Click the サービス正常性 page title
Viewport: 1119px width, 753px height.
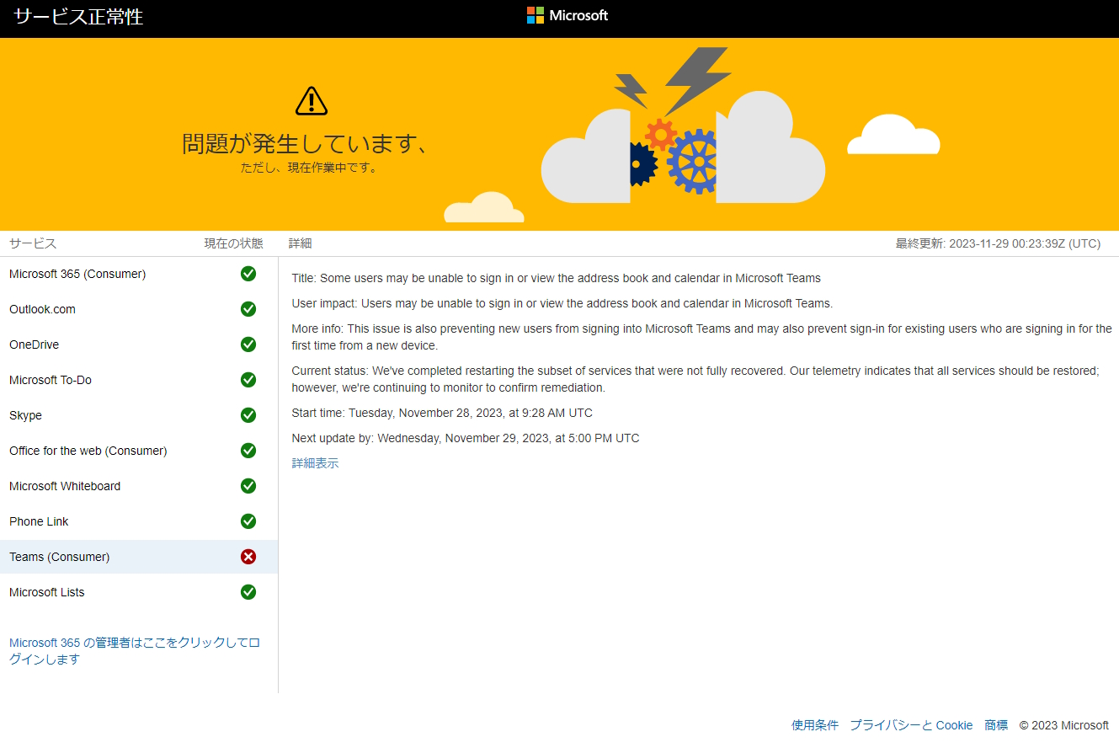[x=77, y=16]
